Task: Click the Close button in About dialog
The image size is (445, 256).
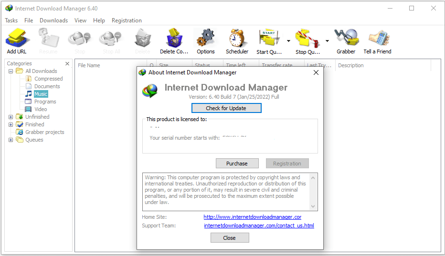Action: point(230,238)
